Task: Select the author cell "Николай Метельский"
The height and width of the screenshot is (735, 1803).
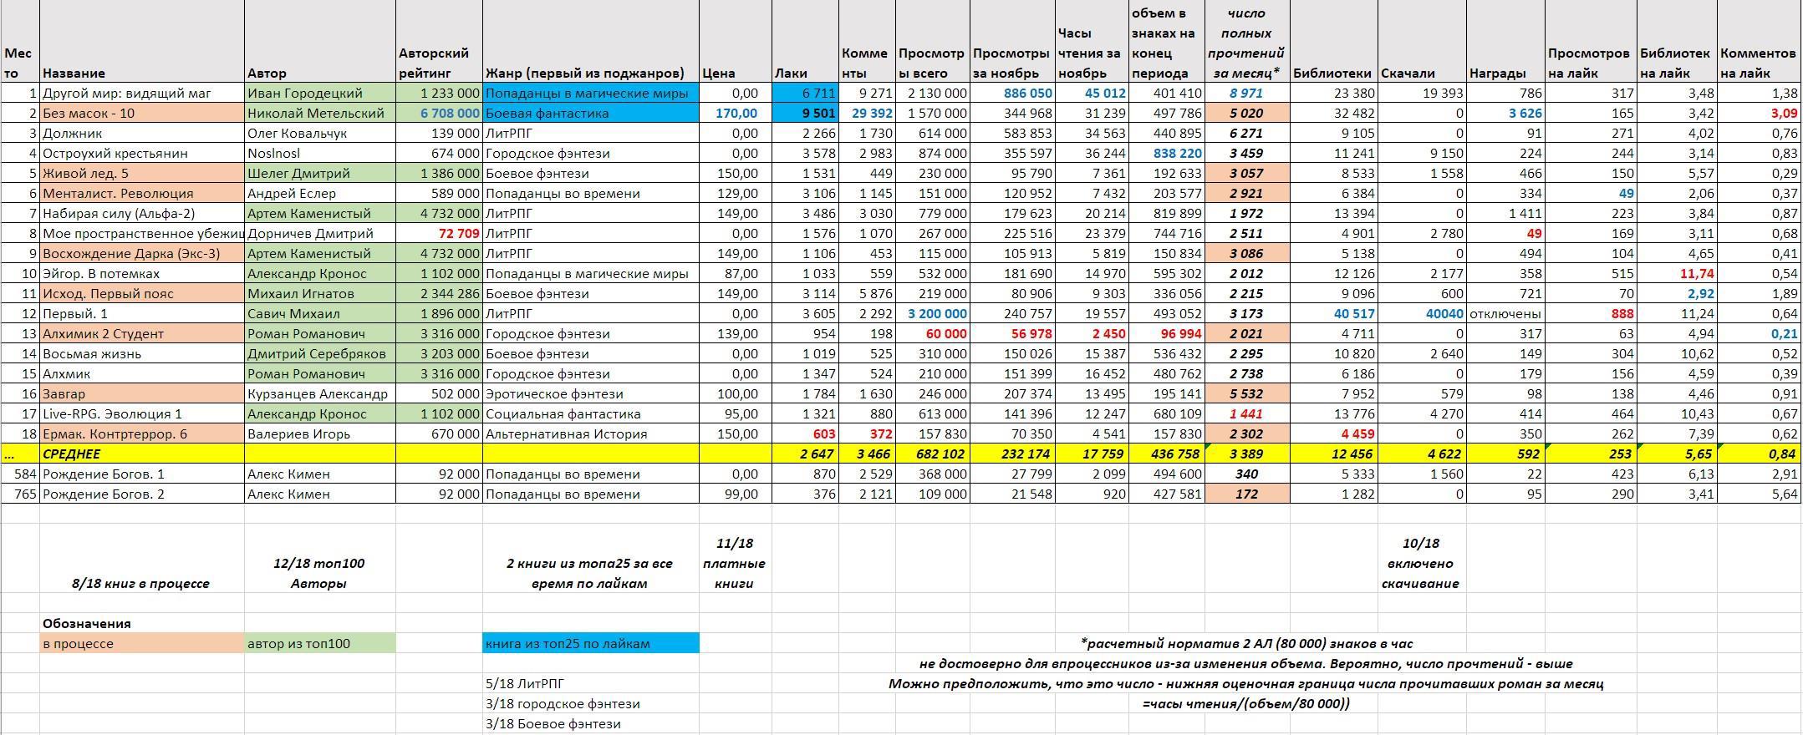Action: [x=319, y=114]
